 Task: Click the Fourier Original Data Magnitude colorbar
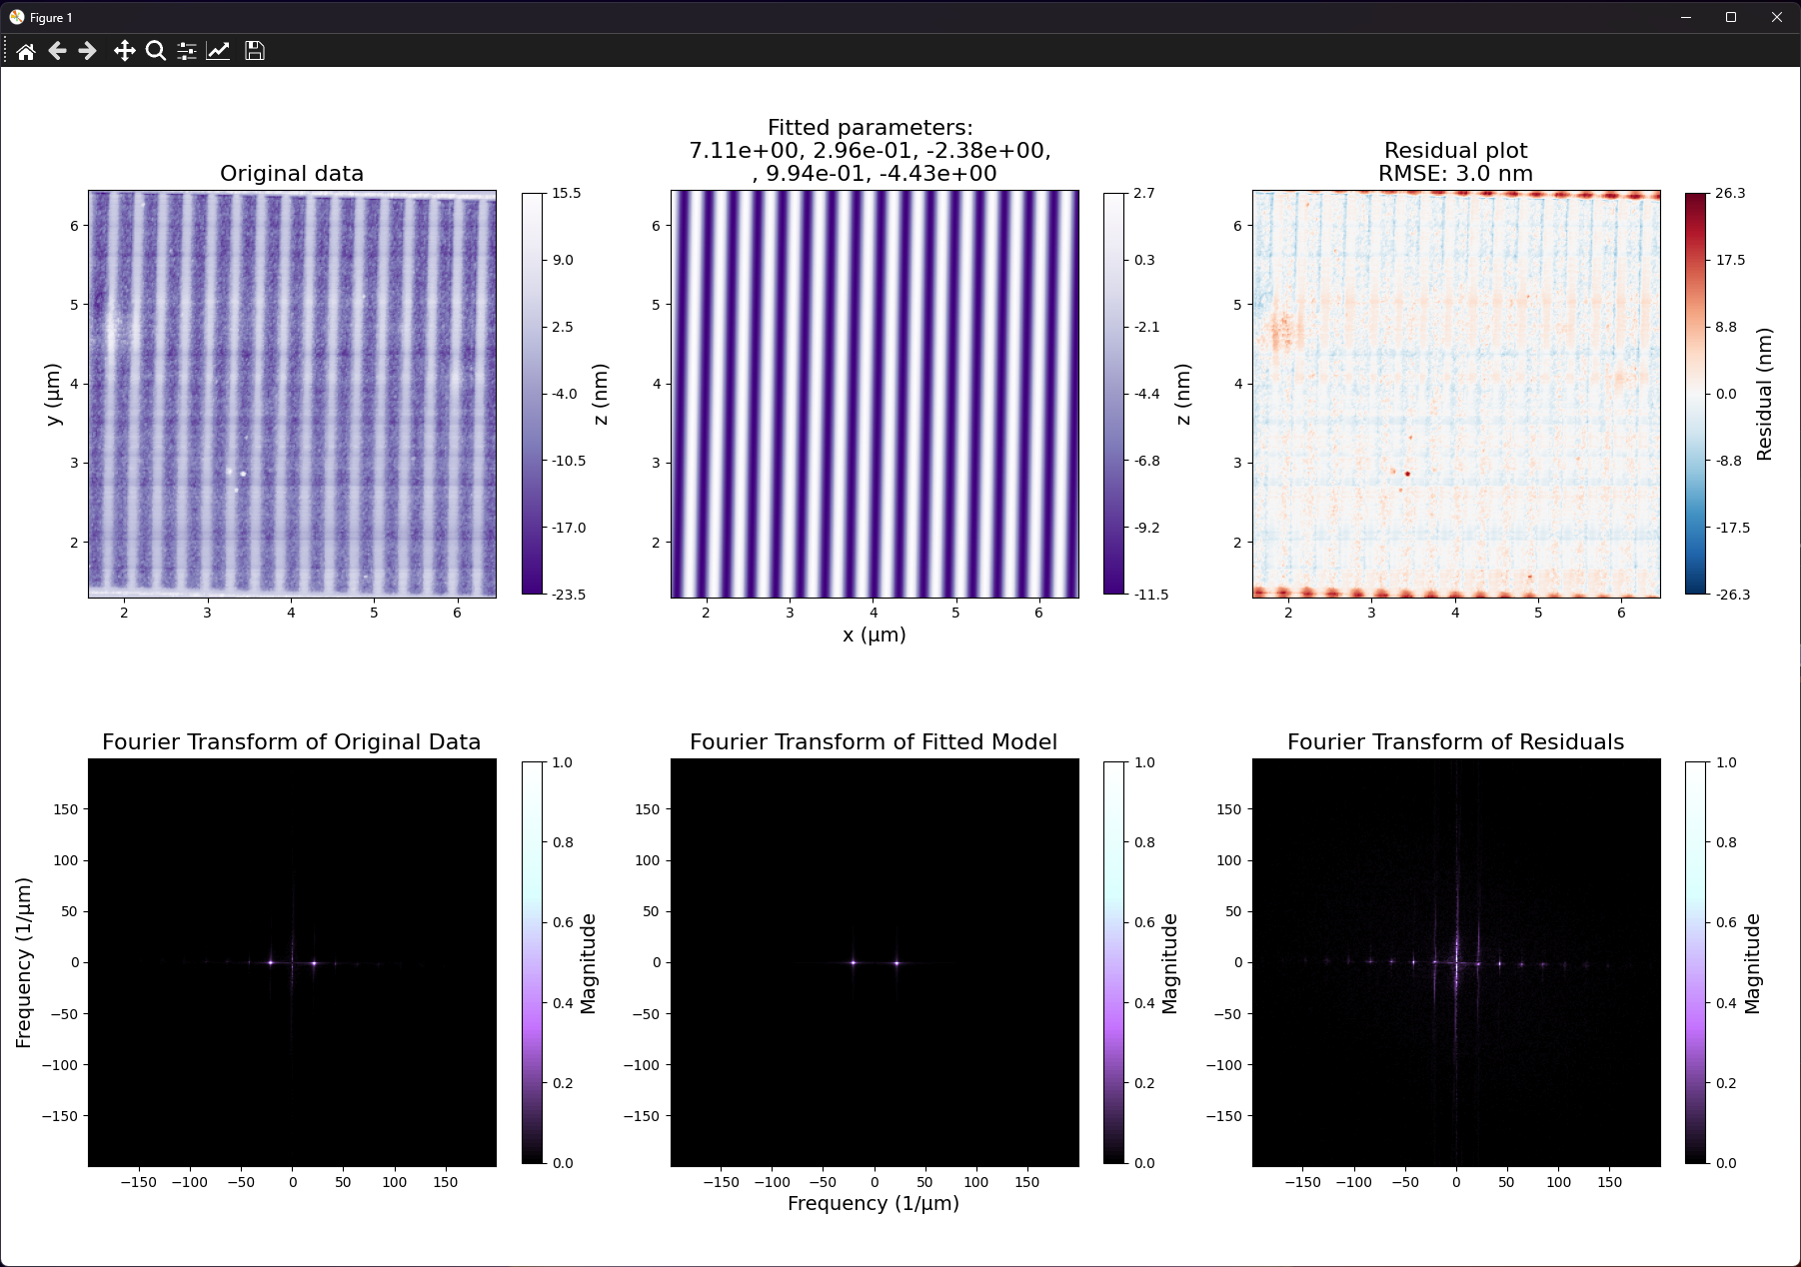click(x=532, y=962)
